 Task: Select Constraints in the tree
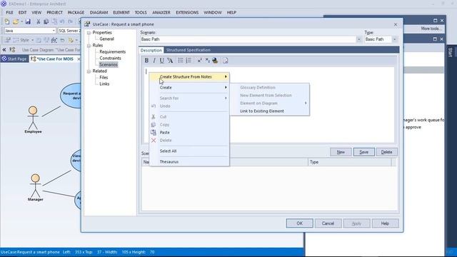click(x=110, y=59)
